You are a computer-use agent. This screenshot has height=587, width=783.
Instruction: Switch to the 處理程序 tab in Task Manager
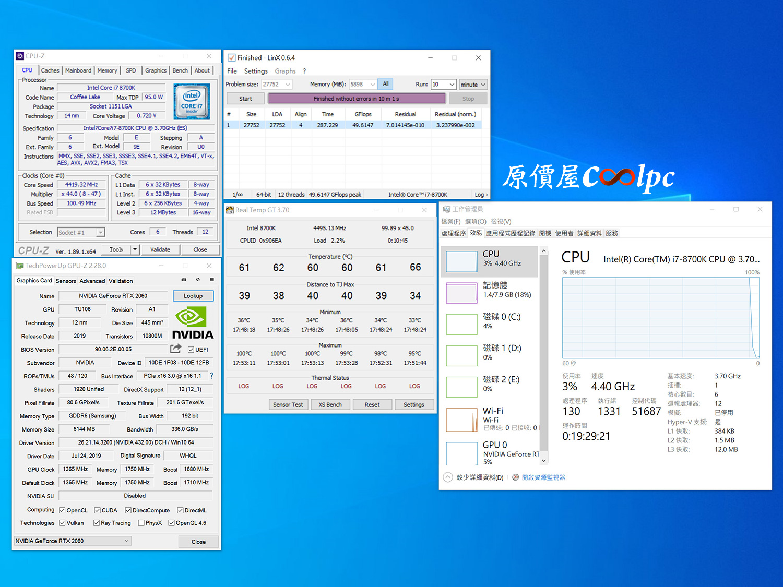(454, 233)
